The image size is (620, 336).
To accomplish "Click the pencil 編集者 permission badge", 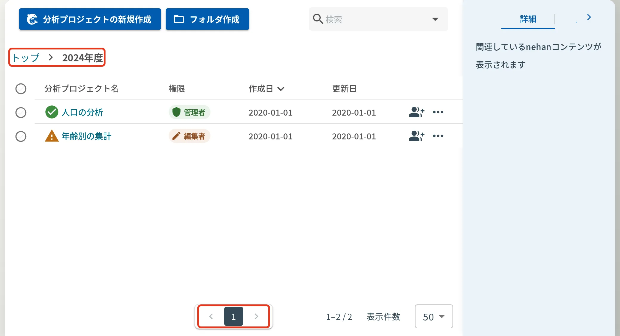I will 190,136.
